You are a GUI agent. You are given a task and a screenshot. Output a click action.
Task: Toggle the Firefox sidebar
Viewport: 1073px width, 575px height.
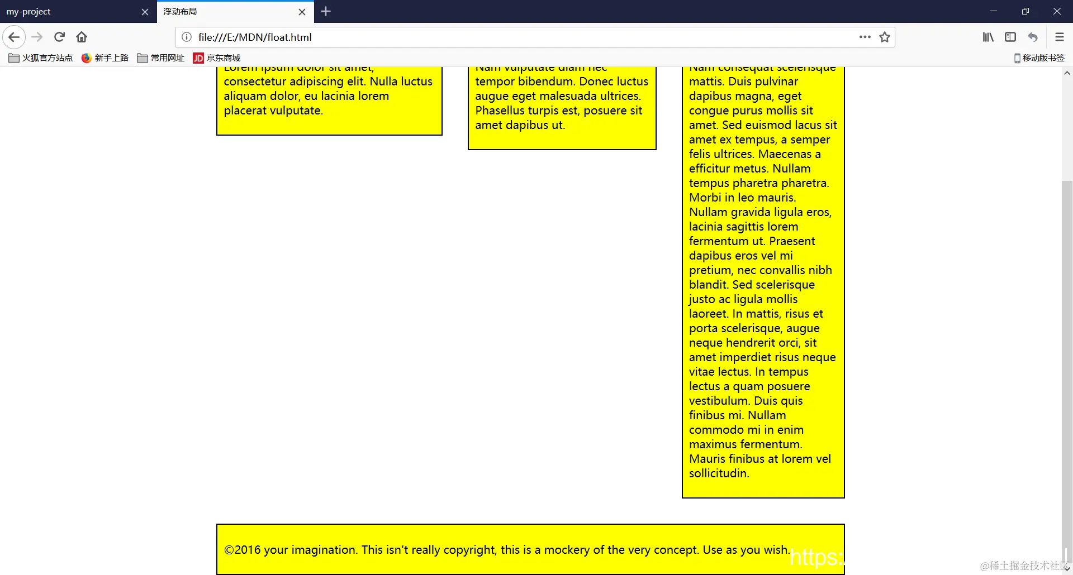(x=1010, y=37)
